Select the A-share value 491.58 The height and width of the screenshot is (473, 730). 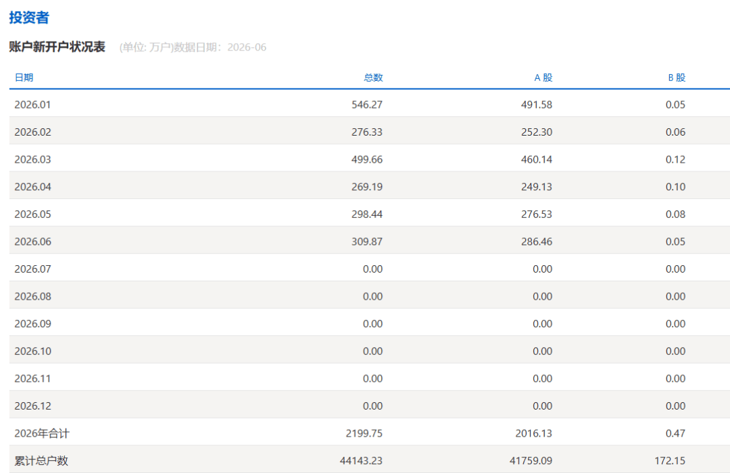536,105
